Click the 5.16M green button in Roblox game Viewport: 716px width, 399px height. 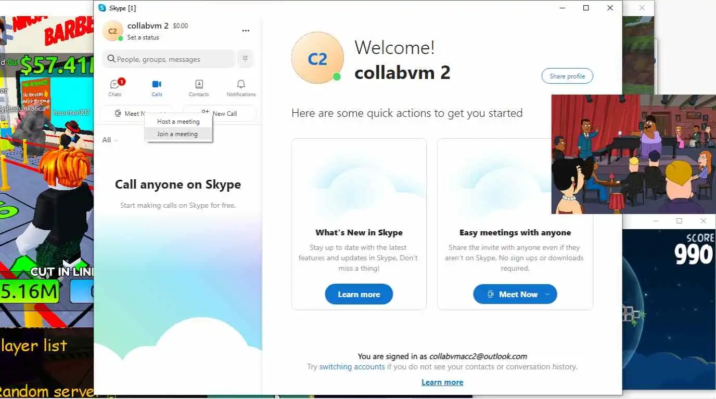[29, 291]
